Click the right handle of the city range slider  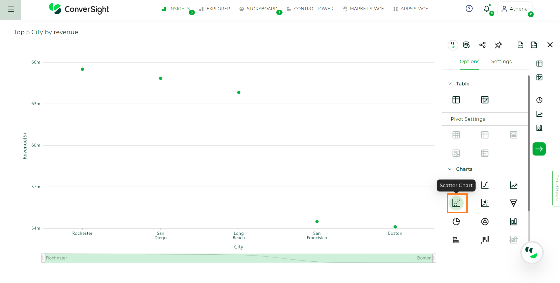tap(434, 258)
